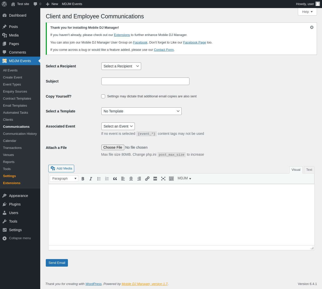322x289 pixels.
Task: Open the Select a Recipient dropdown
Action: [121, 66]
